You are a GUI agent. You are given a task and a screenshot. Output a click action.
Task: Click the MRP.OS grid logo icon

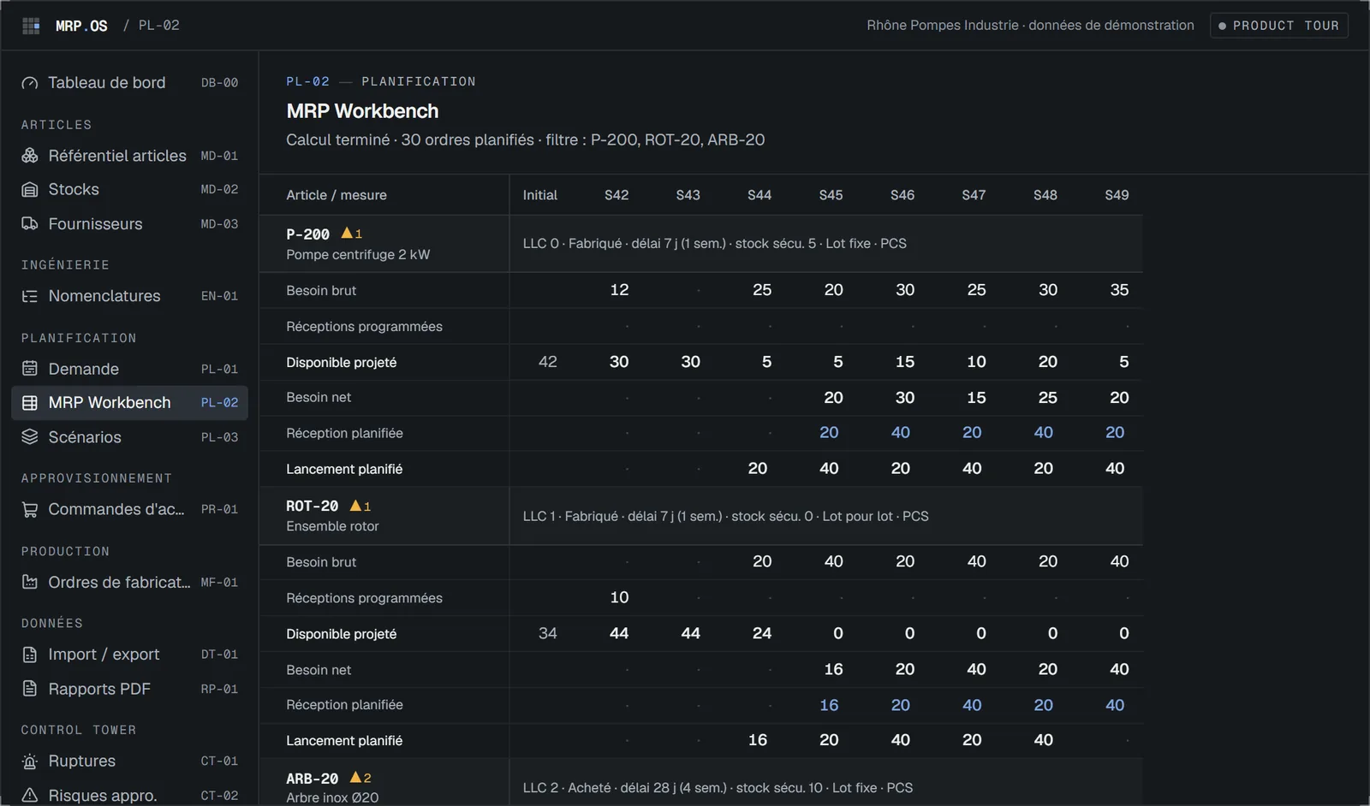pyautogui.click(x=31, y=26)
